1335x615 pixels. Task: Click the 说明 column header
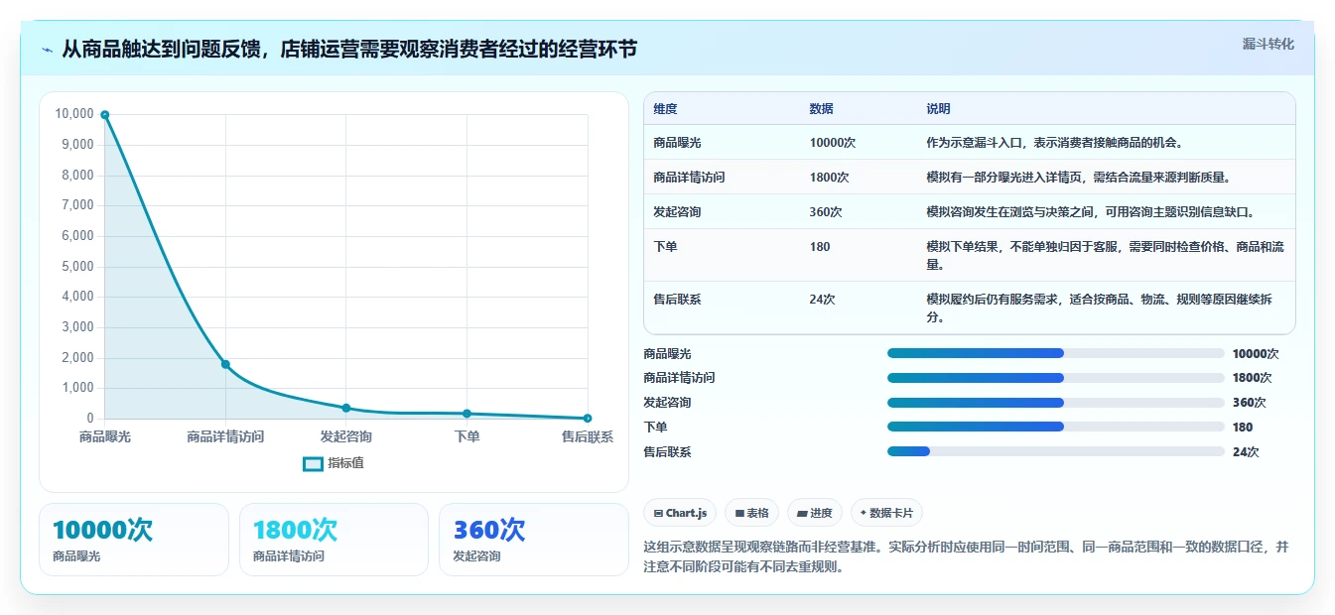tap(938, 109)
